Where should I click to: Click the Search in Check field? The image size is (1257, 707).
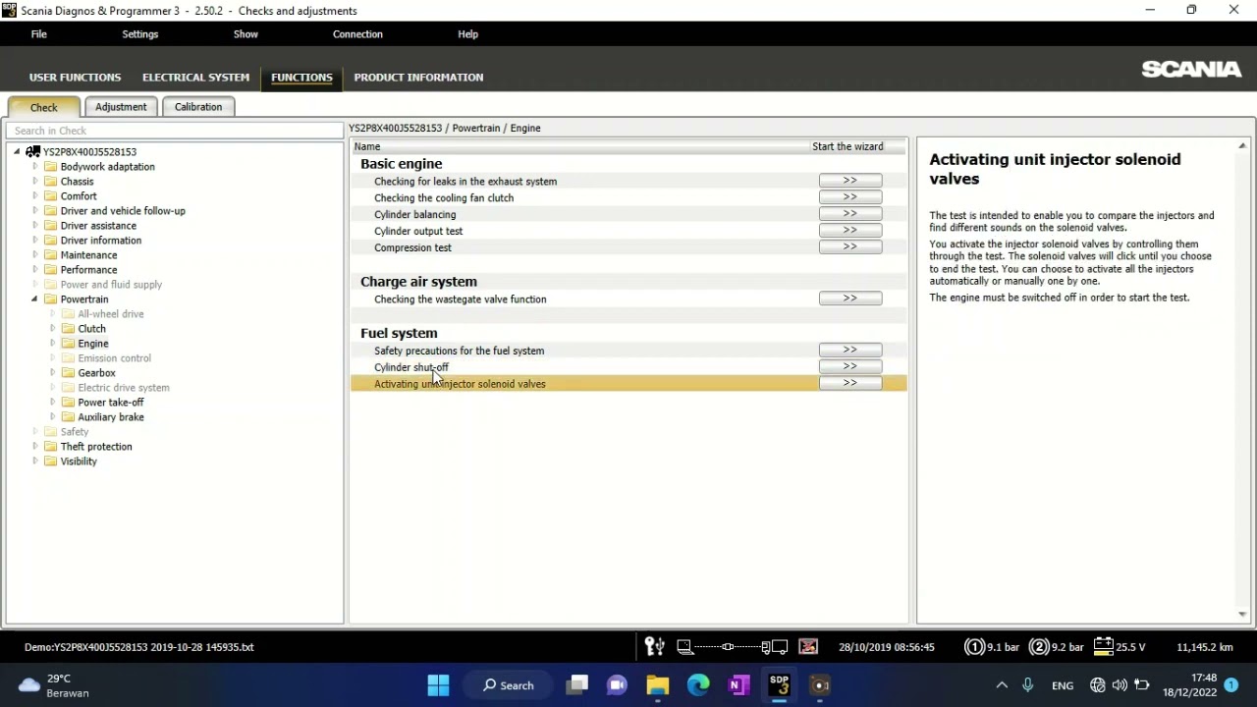(175, 131)
